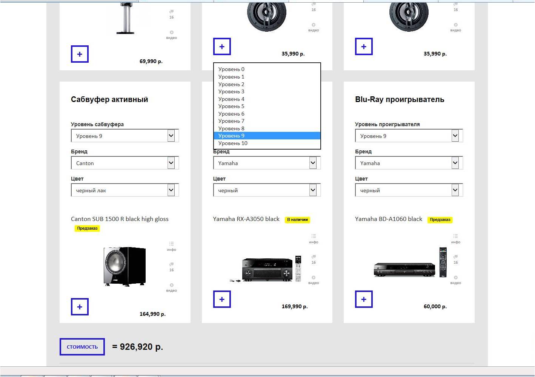This screenshot has width=535, height=377.
Task: Click price 60,000 р.
Action: (x=435, y=306)
